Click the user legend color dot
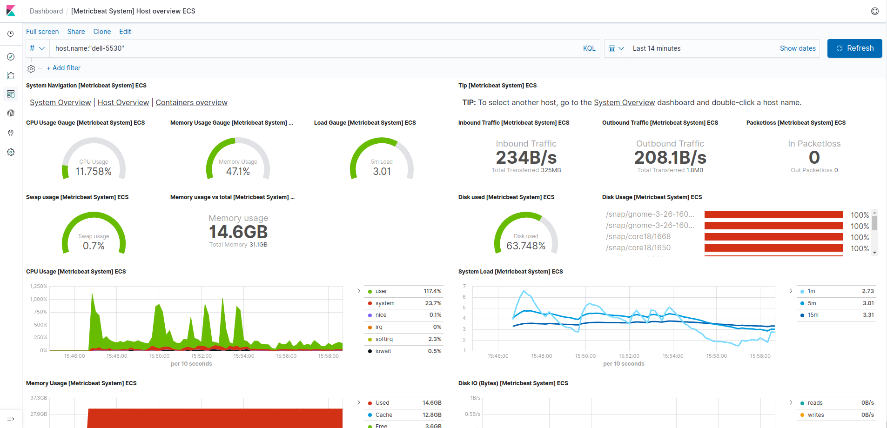 370,292
